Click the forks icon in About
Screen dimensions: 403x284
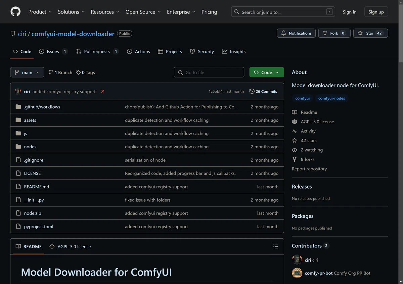295,159
